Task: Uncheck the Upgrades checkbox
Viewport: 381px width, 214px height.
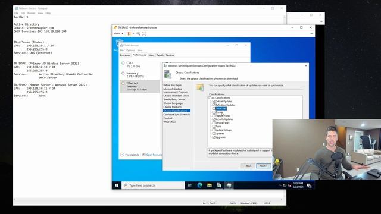Action: click(214, 137)
